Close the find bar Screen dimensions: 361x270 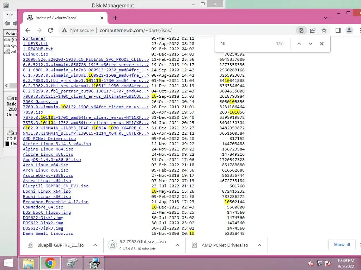[322, 43]
